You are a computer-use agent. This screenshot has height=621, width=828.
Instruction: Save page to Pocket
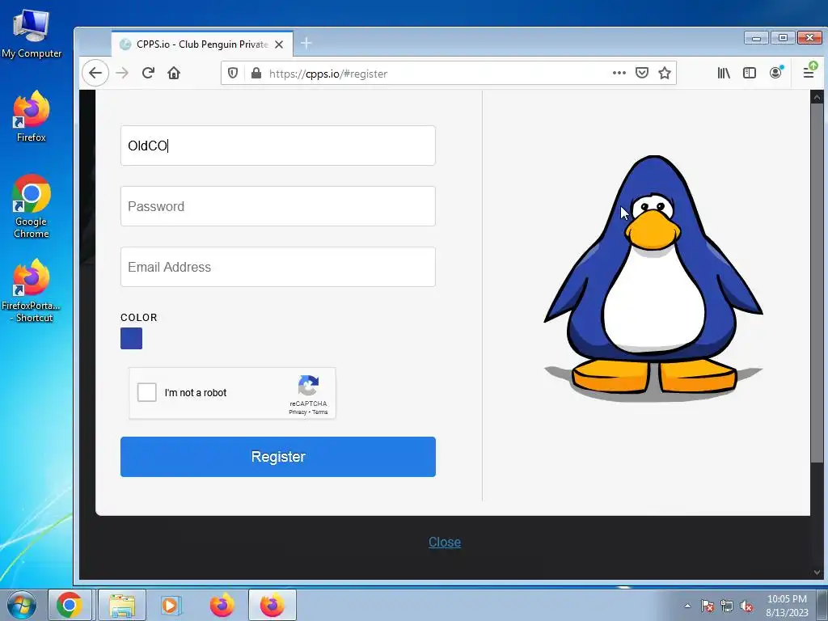tap(641, 73)
